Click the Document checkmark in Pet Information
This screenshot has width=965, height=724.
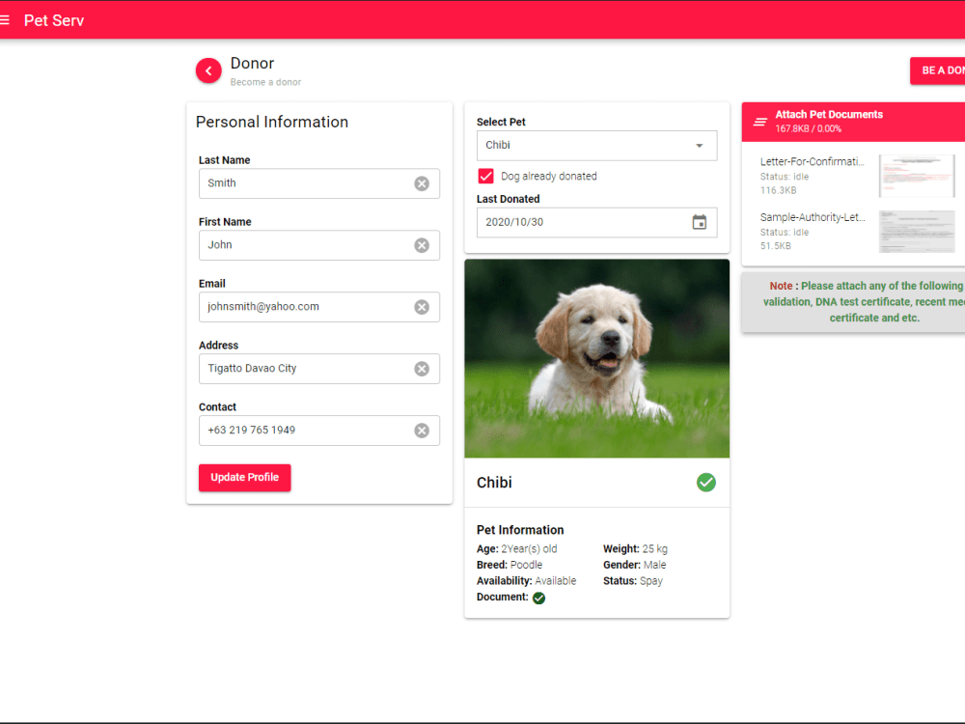click(x=538, y=598)
